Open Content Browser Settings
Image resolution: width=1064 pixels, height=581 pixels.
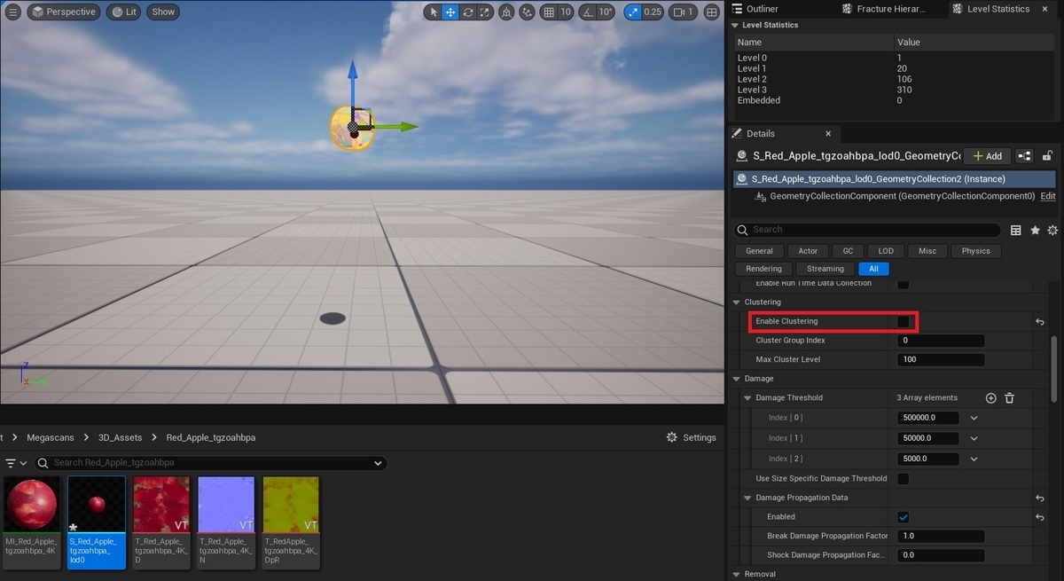tap(692, 437)
